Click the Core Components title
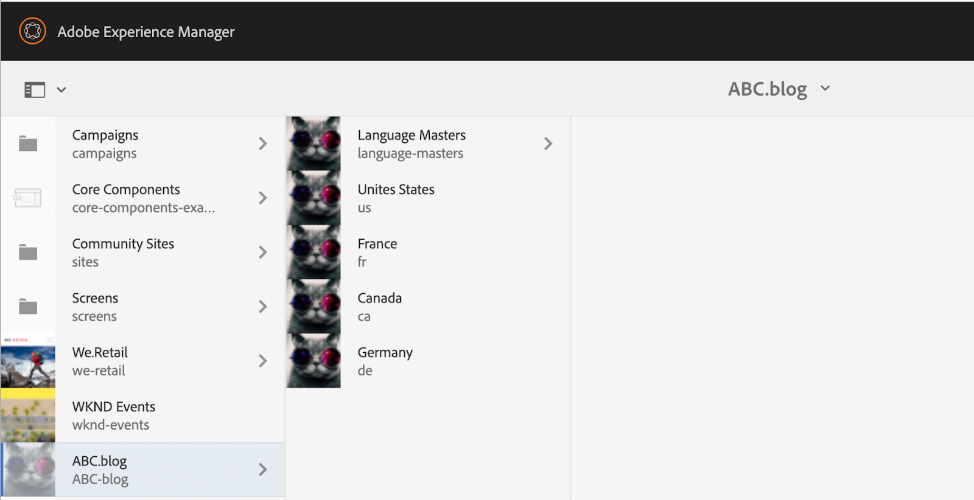Screen dimensions: 974x500 pyautogui.click(x=126, y=189)
